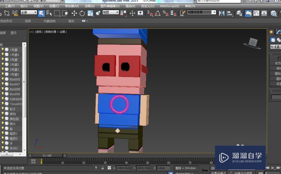Click the Select Object arrow tool

[41, 13]
